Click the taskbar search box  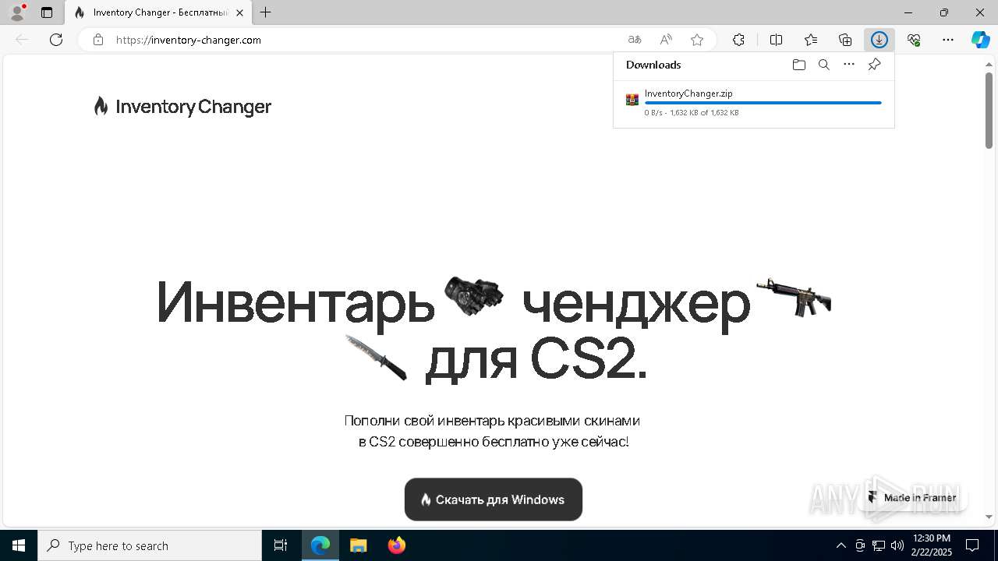click(150, 545)
